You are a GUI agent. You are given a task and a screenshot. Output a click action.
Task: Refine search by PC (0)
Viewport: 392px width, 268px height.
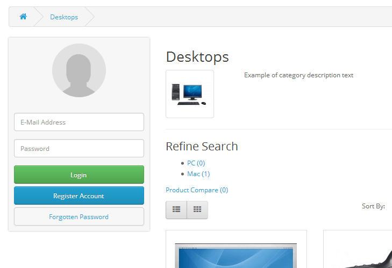tap(196, 163)
